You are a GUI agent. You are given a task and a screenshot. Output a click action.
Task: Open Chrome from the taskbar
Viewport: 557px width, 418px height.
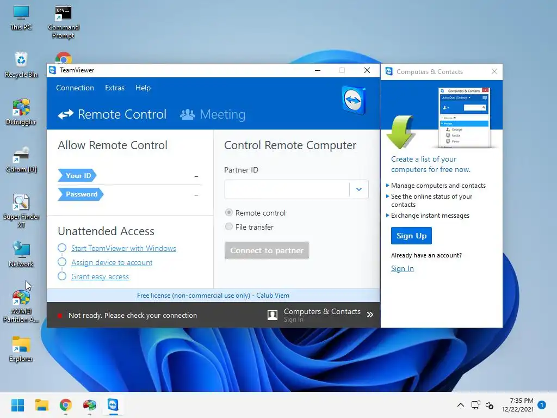pyautogui.click(x=66, y=405)
